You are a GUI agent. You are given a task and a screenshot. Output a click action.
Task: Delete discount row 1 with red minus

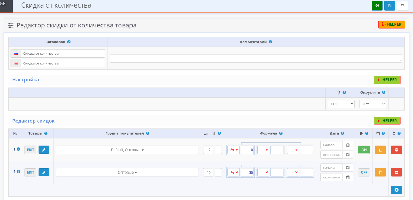pos(396,150)
